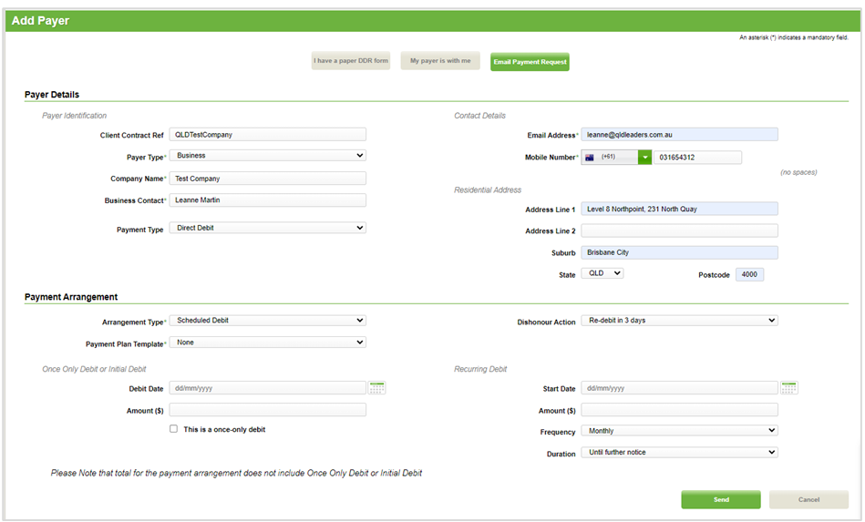Select the State dropdown showing QLD
This screenshot has width=865, height=522.
pyautogui.click(x=602, y=273)
